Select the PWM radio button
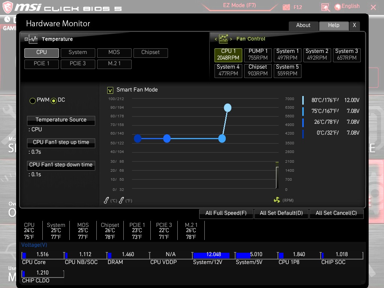Viewport: 384px width, 288px height. point(33,100)
